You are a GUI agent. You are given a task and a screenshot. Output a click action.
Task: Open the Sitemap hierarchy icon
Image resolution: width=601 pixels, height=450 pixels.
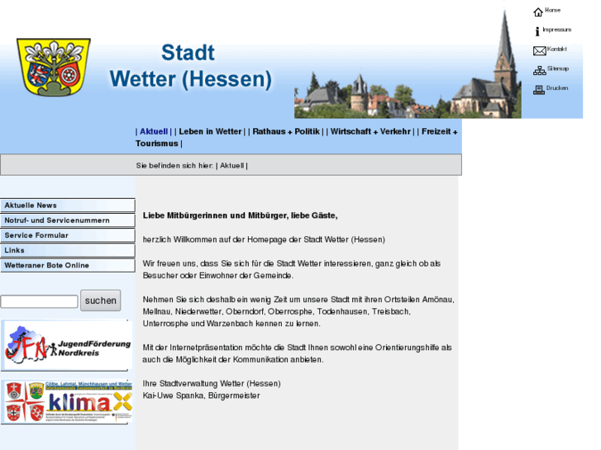539,70
